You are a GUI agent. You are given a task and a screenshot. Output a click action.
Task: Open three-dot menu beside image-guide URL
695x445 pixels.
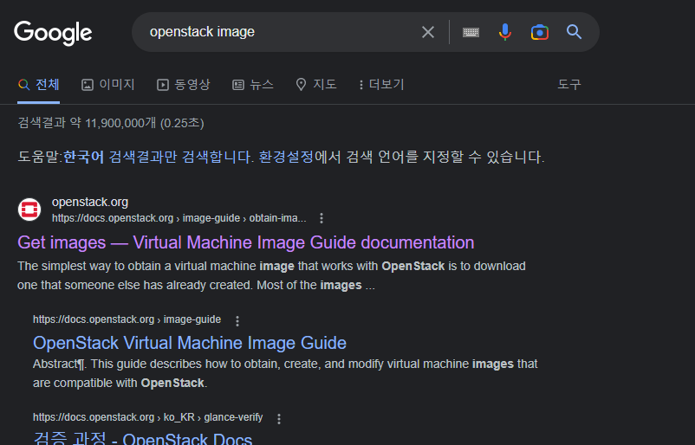237,320
